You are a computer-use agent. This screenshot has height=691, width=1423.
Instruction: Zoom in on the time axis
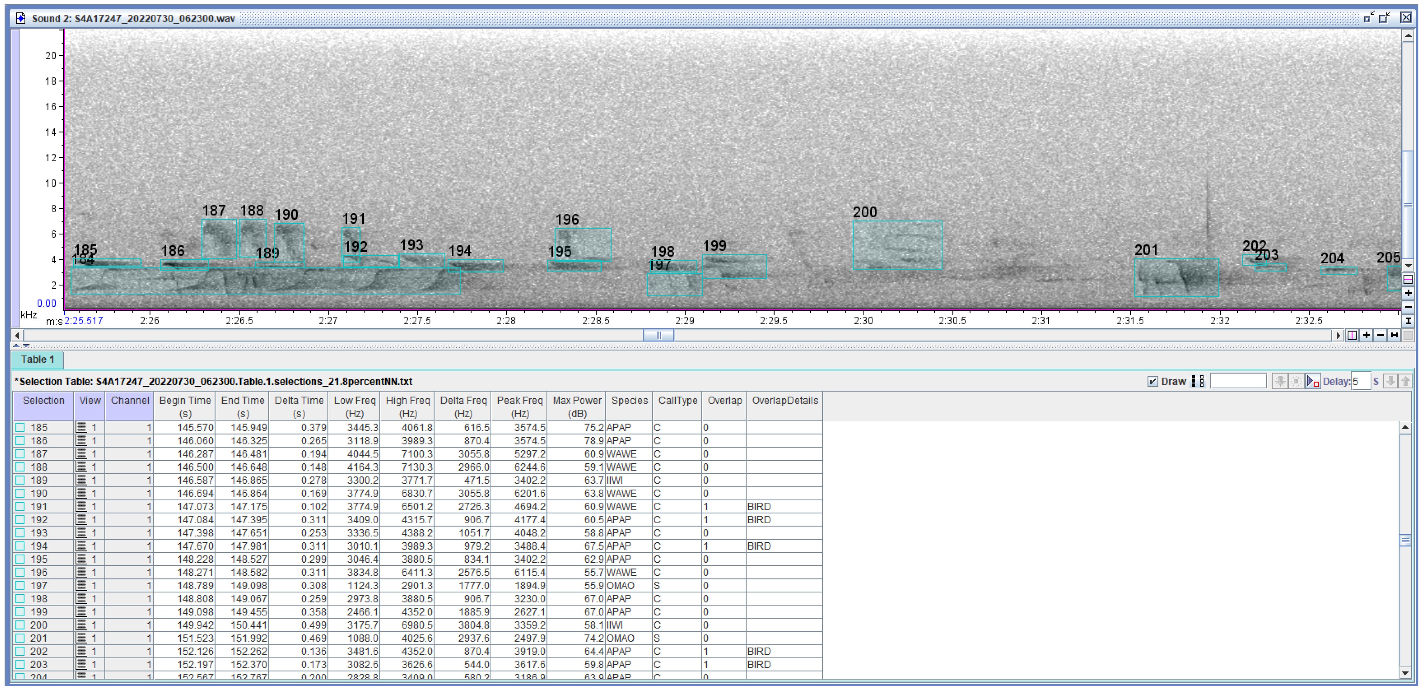point(1366,335)
